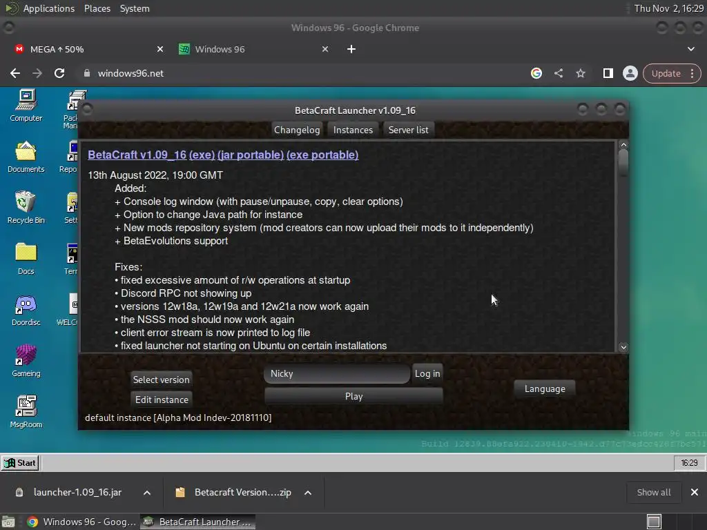
Task: Toggle the Chrome side panel icon
Action: coord(608,73)
